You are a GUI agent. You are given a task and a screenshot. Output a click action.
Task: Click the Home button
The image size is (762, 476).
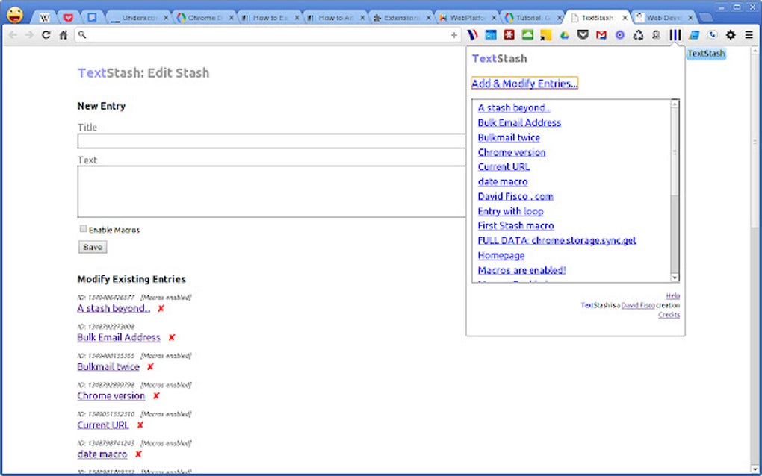click(x=63, y=34)
